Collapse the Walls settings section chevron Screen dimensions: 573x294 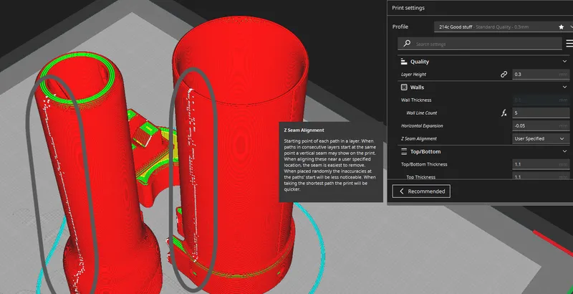(x=564, y=87)
